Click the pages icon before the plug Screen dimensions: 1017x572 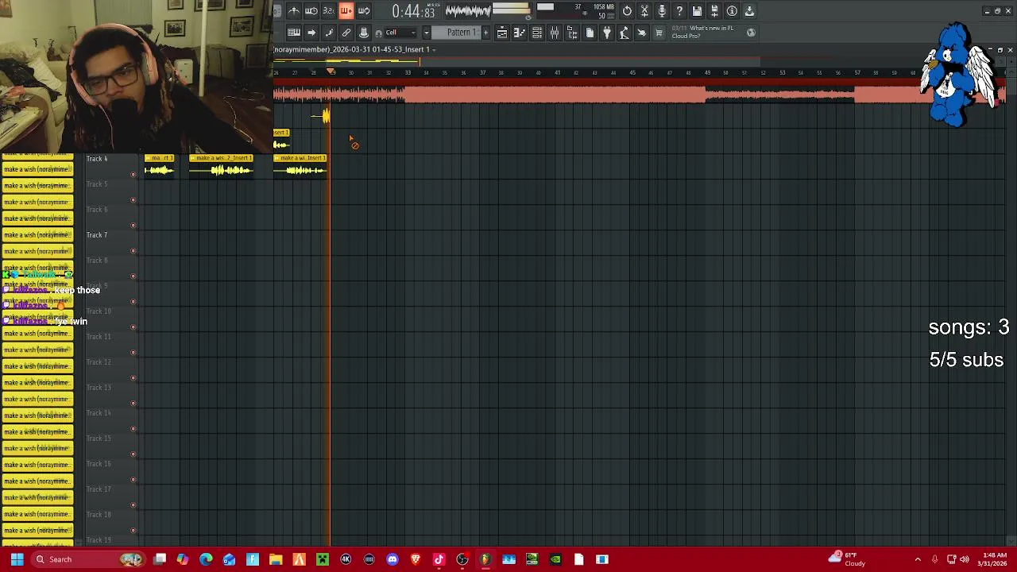[x=590, y=33]
